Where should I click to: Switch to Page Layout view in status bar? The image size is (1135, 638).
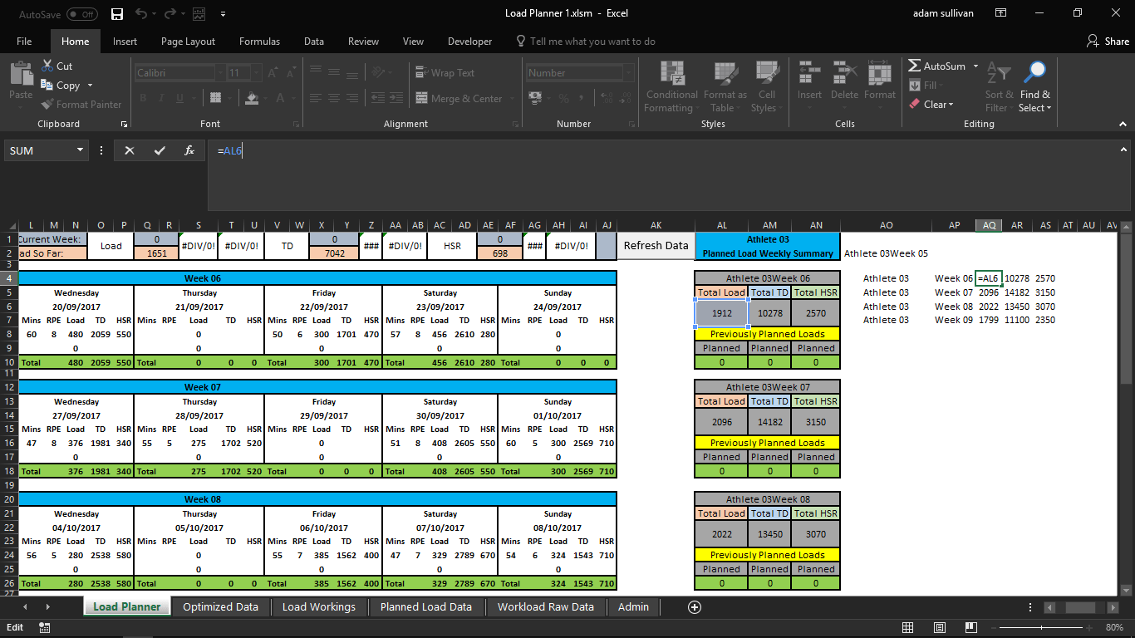(x=939, y=627)
